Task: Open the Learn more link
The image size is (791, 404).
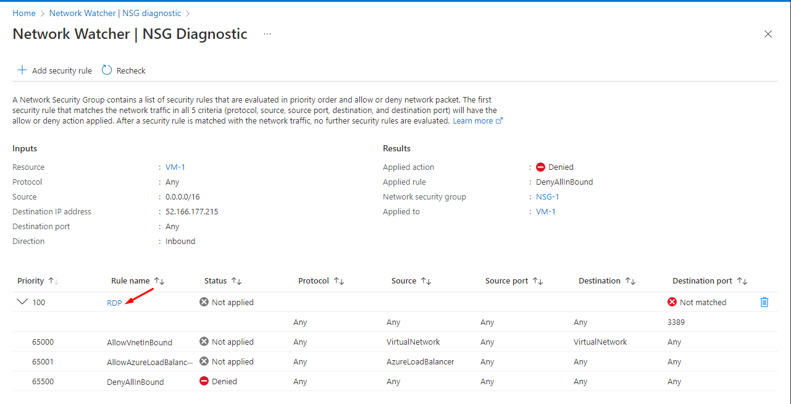Action: coord(478,121)
